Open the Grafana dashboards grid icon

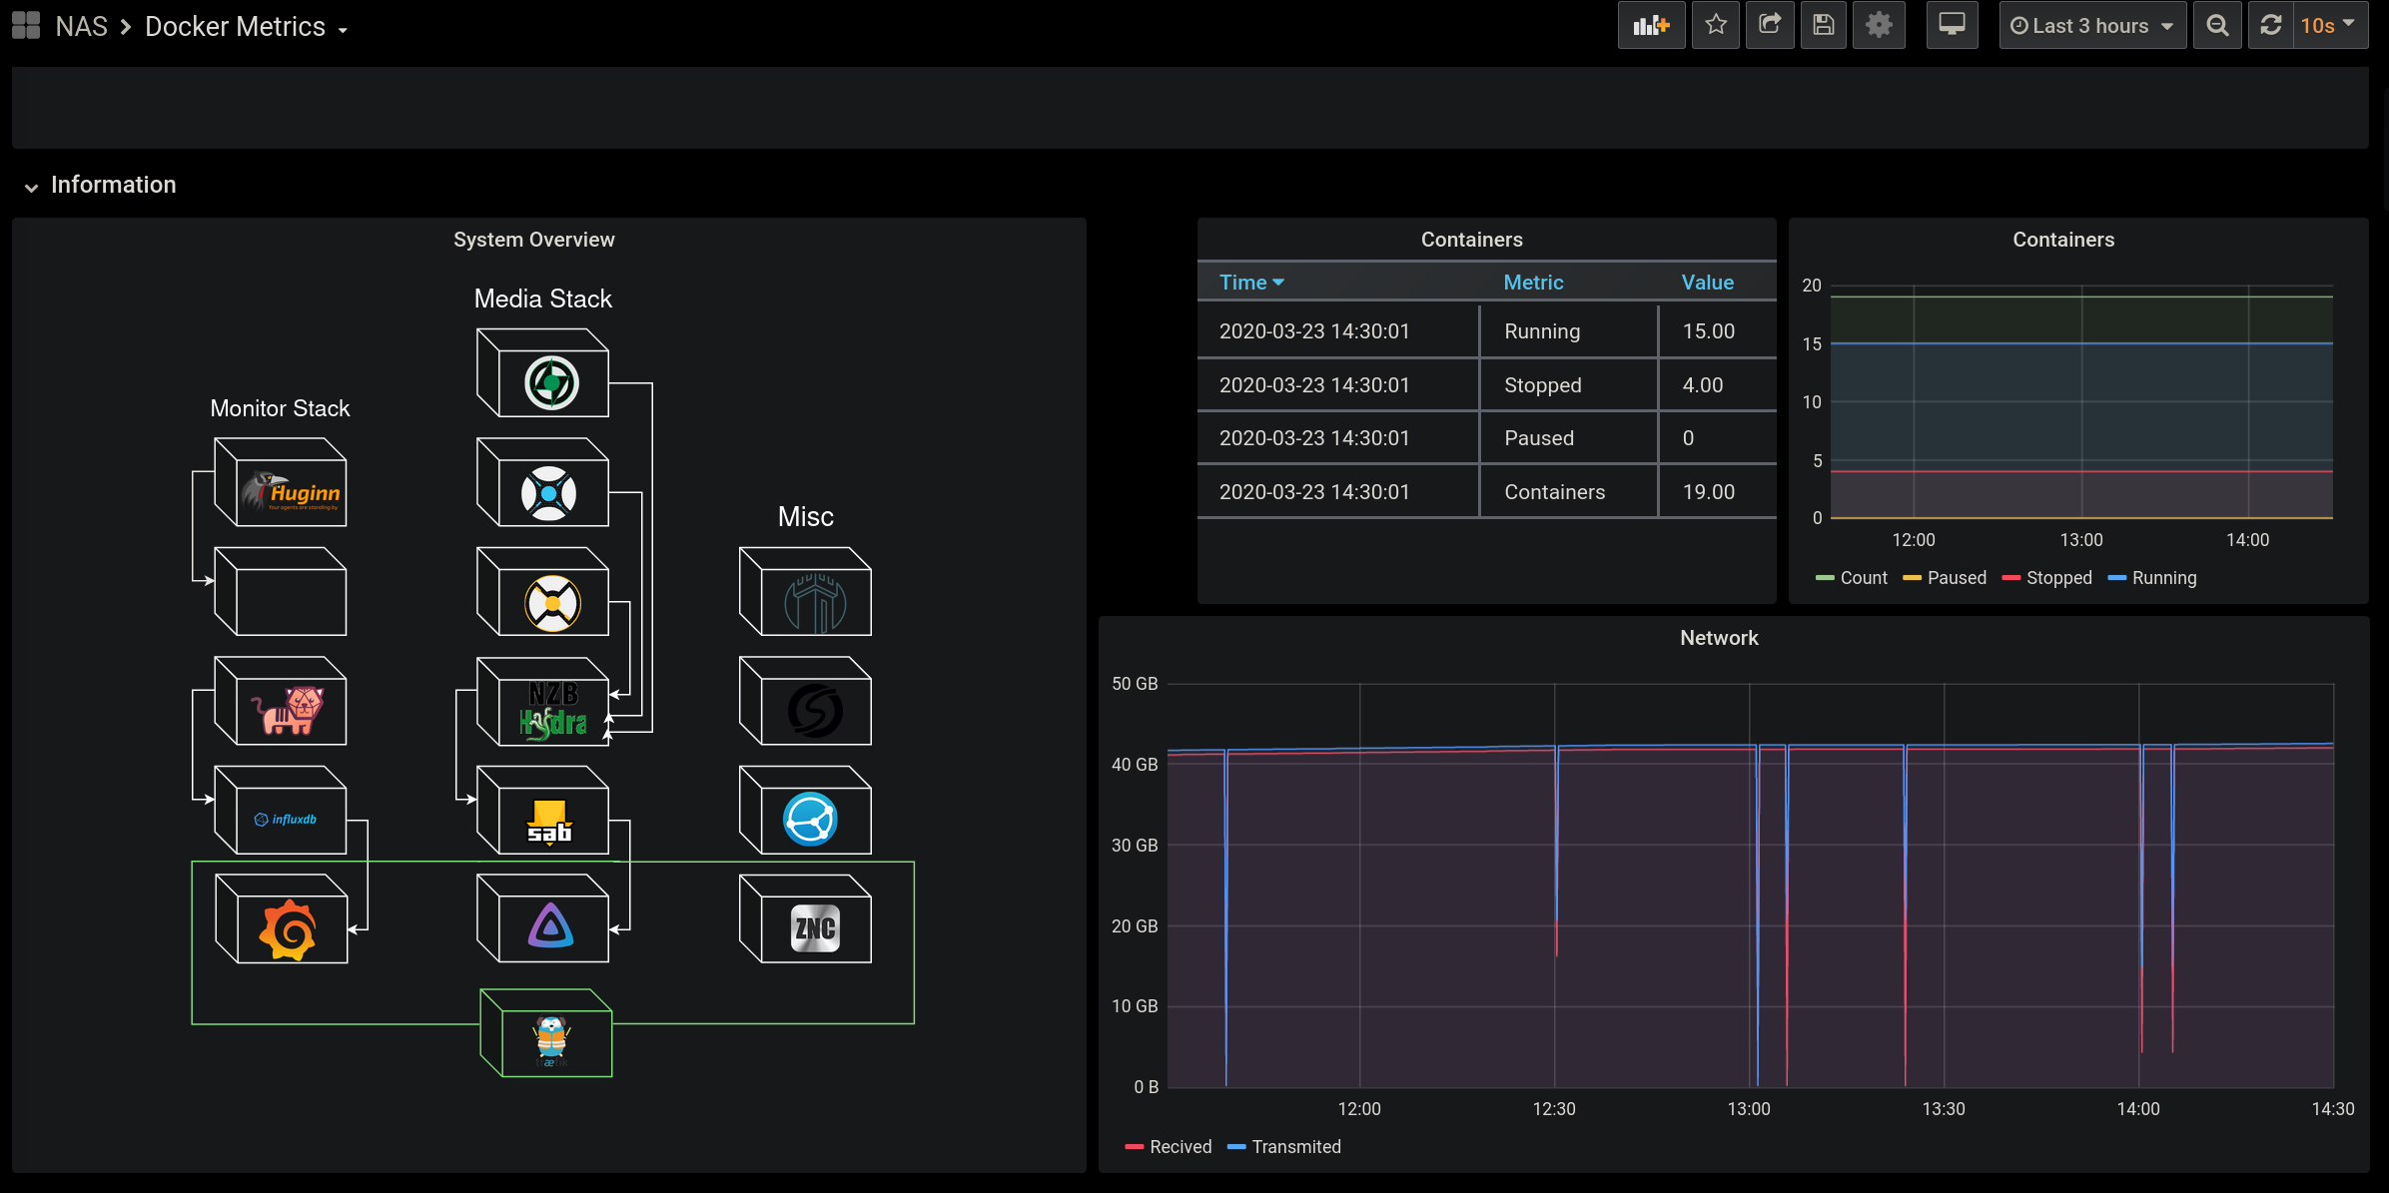point(26,26)
